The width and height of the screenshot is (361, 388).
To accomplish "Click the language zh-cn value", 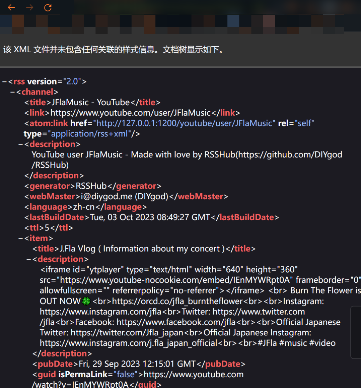I will point(84,207).
